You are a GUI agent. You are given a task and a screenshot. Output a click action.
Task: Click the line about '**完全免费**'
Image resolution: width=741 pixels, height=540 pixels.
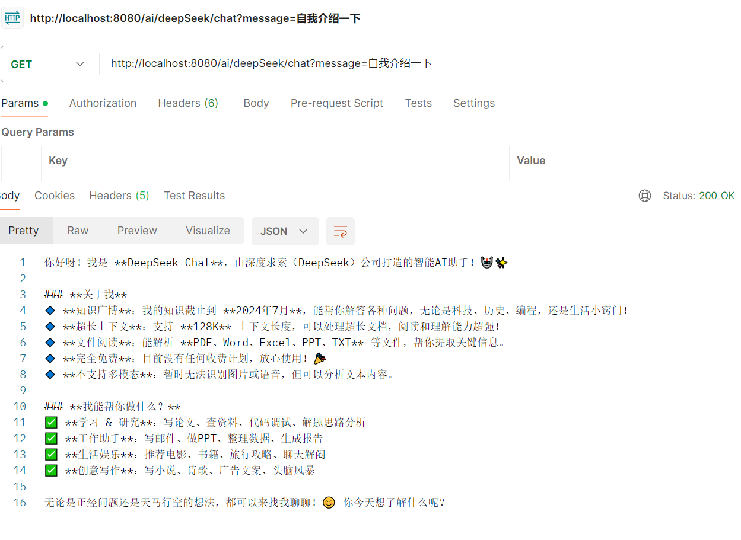coord(185,359)
